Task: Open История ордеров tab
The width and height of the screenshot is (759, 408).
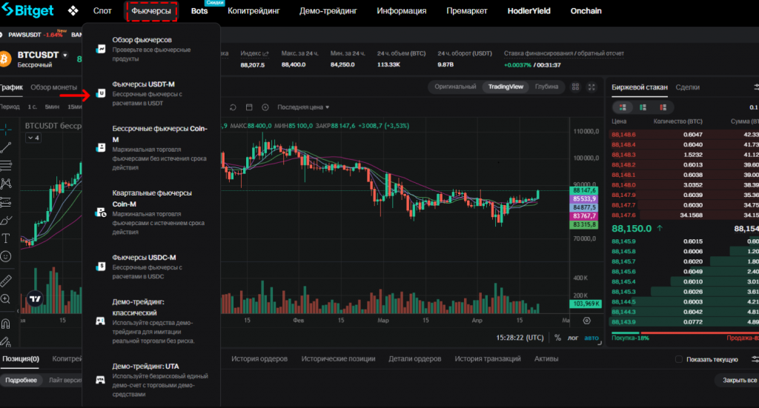Action: 259,358
